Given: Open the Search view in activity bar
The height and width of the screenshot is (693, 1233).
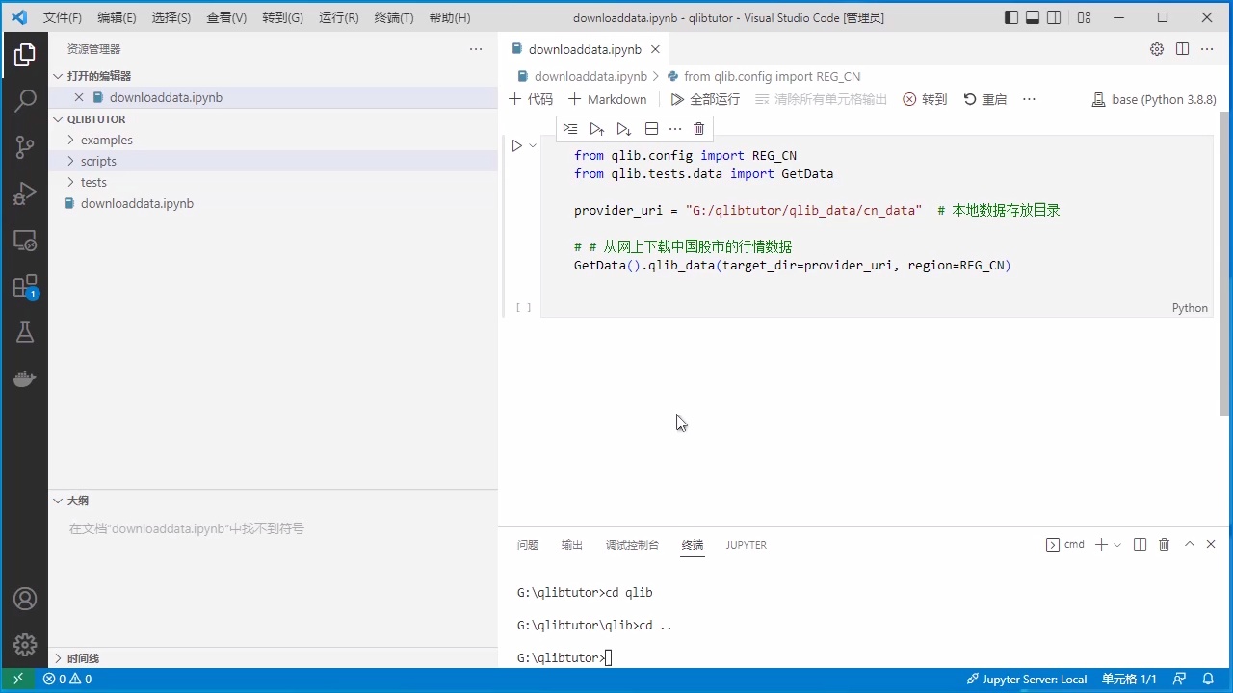Looking at the screenshot, I should click(25, 100).
